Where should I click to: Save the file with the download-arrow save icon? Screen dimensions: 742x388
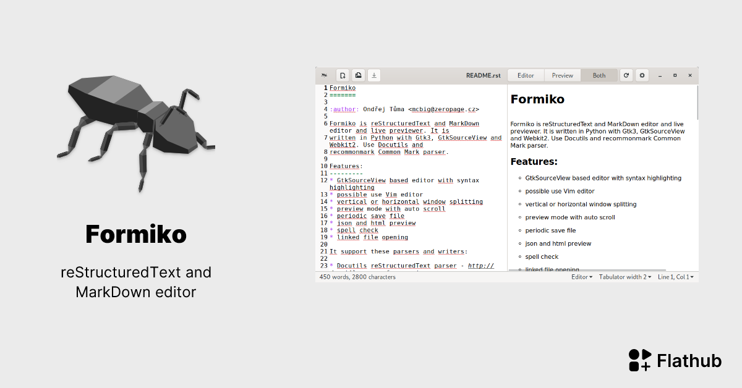(x=373, y=75)
